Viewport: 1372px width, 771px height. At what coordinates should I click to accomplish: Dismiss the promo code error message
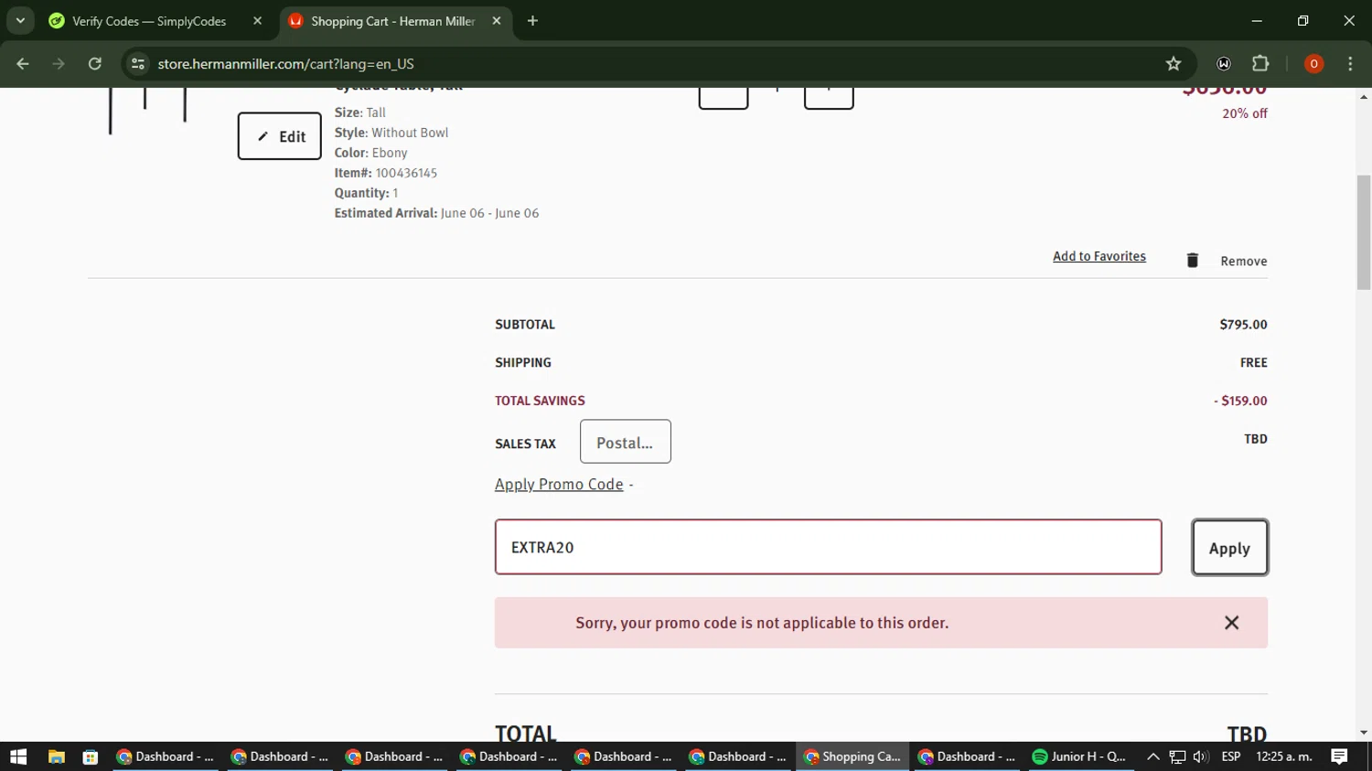click(x=1232, y=623)
